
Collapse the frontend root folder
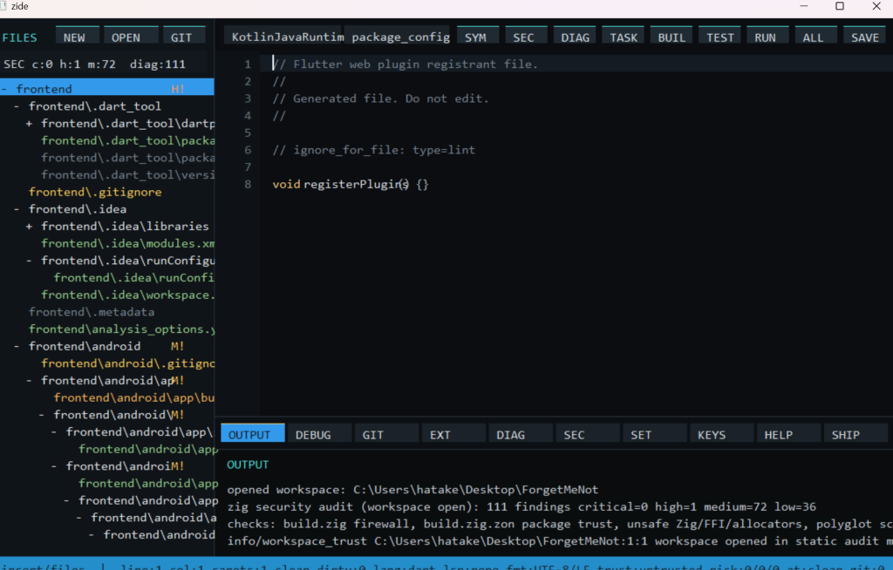4,89
